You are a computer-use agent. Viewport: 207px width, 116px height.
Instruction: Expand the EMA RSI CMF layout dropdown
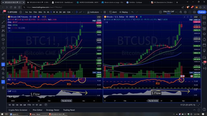176,12
